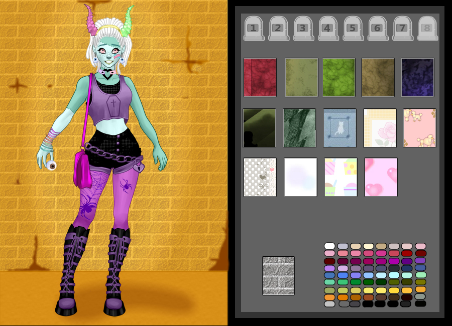Select the pastel cupcake pattern

[340, 177]
